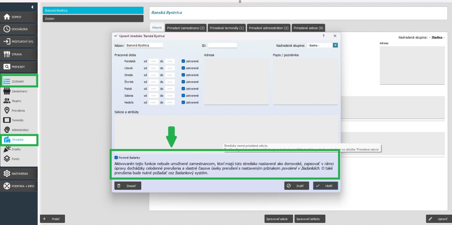Select the Sviatky holidays icon

[x=7, y=149]
